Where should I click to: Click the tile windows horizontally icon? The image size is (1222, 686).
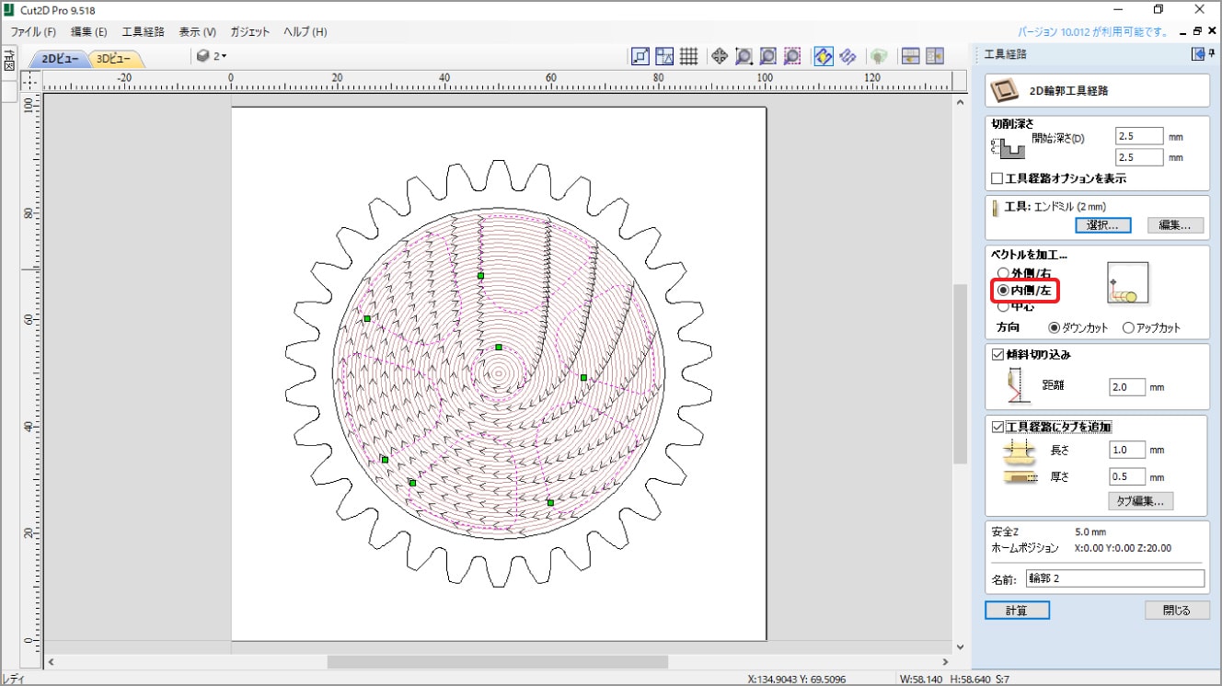tap(910, 56)
